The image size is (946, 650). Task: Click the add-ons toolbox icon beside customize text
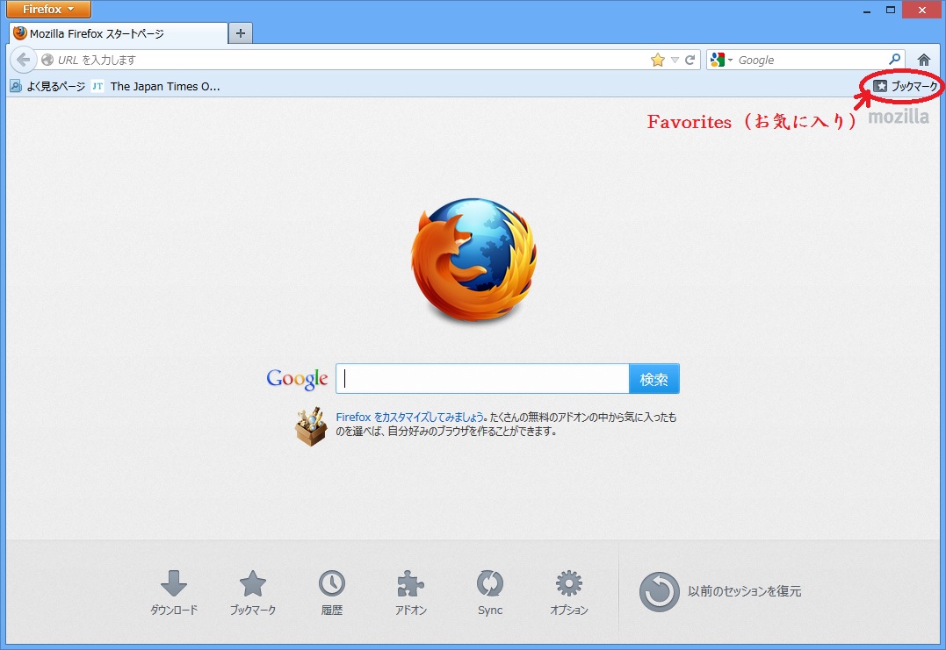311,426
